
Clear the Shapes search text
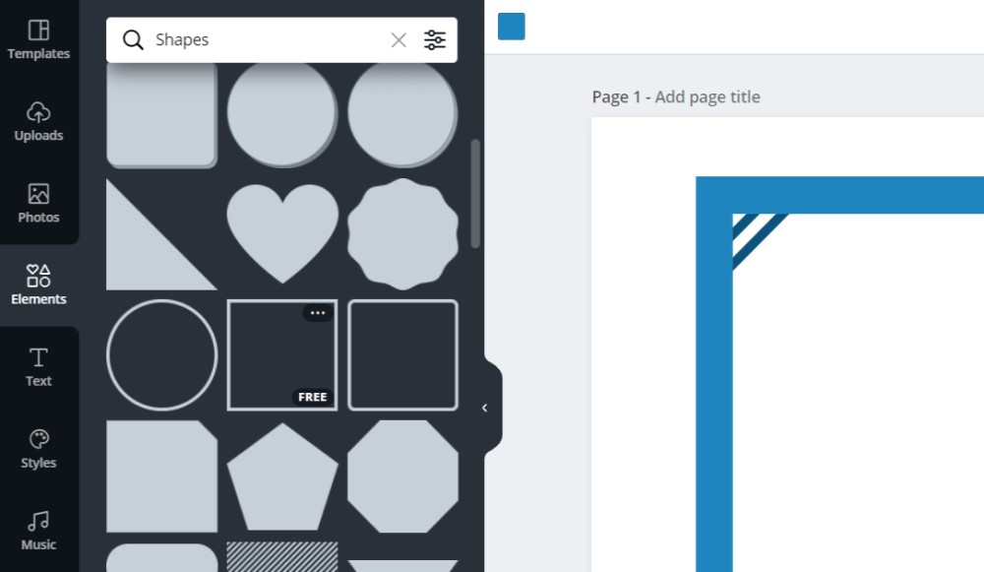click(x=399, y=40)
